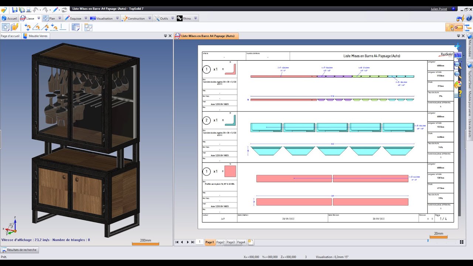Open the color palette icon

coord(457,84)
